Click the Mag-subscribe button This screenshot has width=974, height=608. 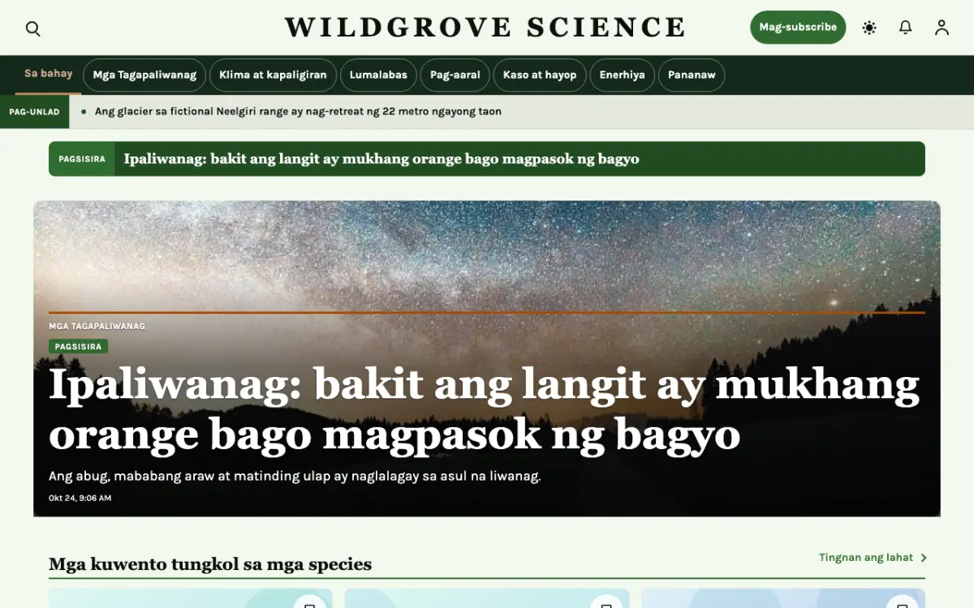(x=798, y=27)
